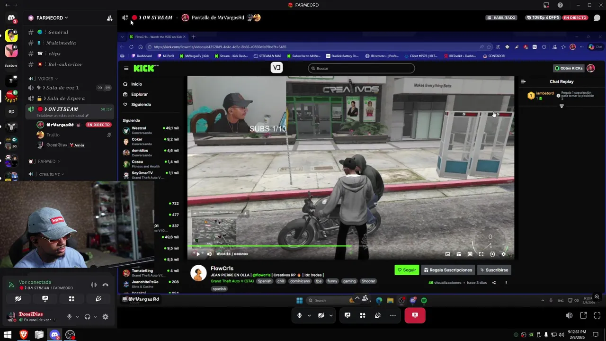Open Brave browser from the Windows taskbar

click(24, 335)
